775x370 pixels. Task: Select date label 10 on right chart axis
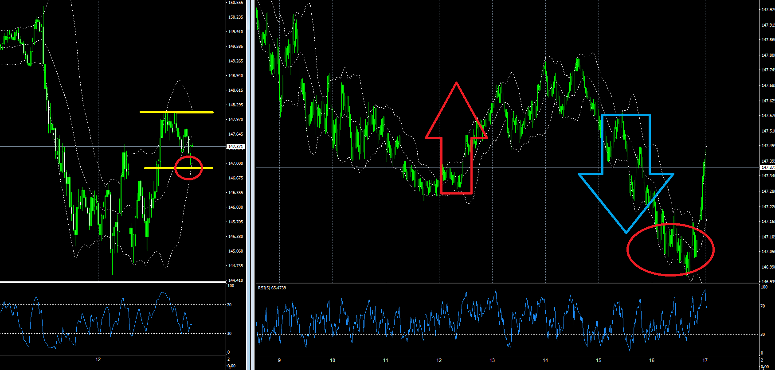point(333,361)
